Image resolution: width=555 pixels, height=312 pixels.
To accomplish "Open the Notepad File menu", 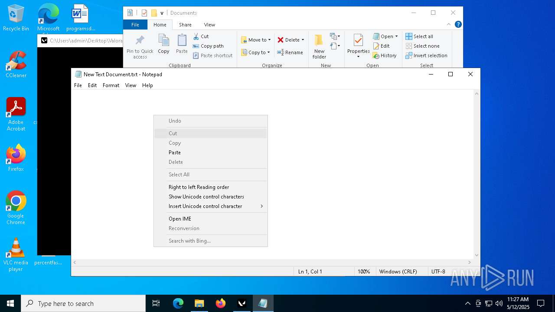I will coord(78,85).
